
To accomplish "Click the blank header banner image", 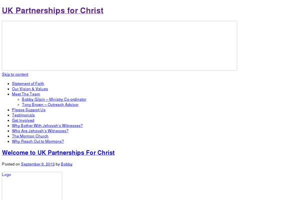I will click(119, 45).
